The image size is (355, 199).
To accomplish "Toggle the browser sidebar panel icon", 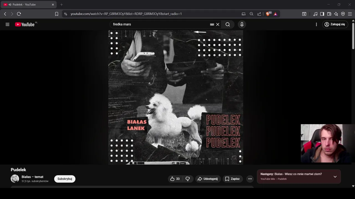I will tap(322, 14).
